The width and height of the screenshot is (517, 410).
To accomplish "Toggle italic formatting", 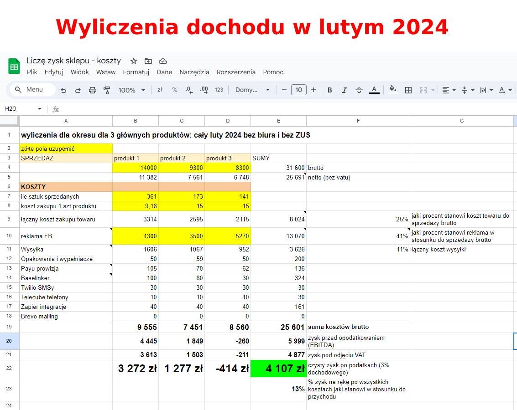I will (344, 90).
